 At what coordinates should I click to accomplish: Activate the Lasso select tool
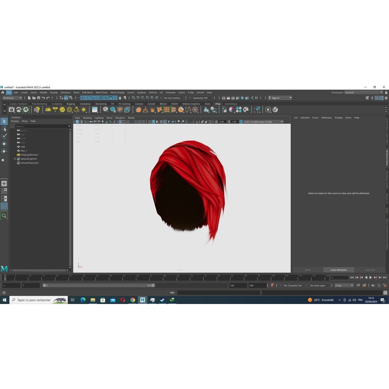4,129
